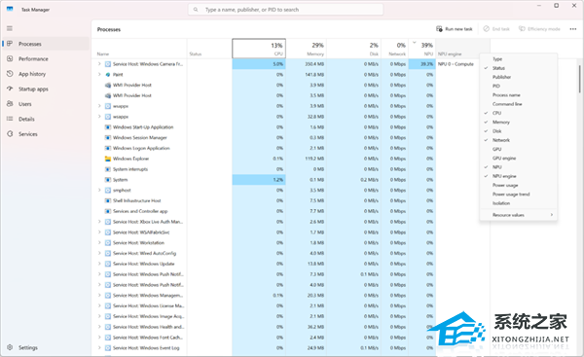Uncheck the Memory column option

pyautogui.click(x=519, y=123)
